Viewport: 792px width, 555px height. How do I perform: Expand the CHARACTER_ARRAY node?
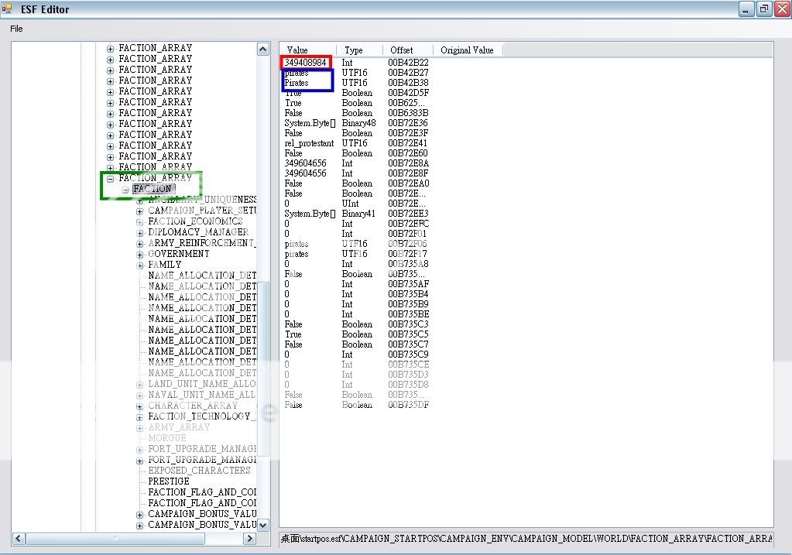140,406
